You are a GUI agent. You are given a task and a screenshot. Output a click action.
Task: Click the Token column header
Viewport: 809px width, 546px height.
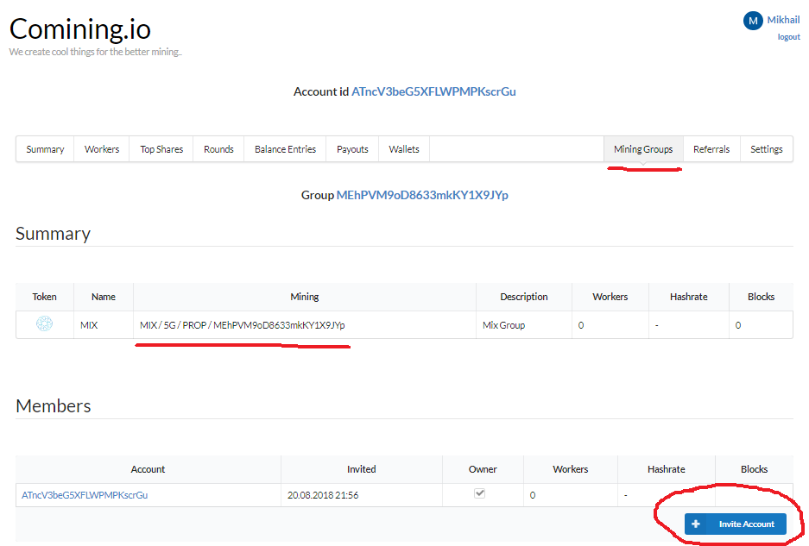coord(44,297)
